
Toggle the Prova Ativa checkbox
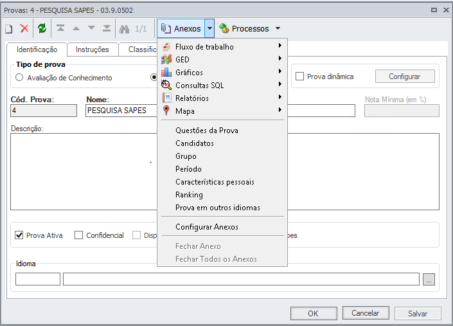(19, 235)
